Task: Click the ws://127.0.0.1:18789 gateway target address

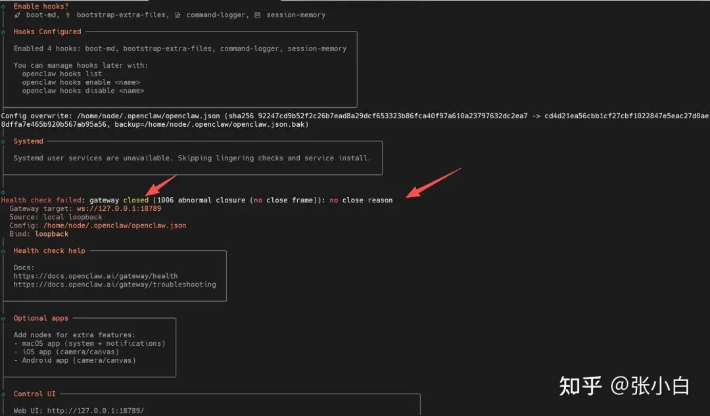Action: tap(118, 208)
